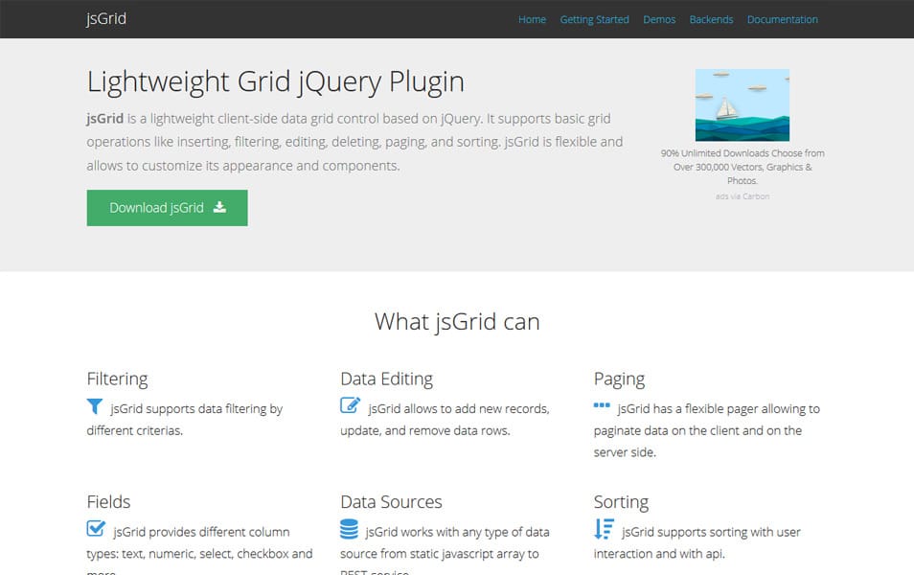Screen dimensions: 914x575
Task: Go to the Home page
Action: pos(532,19)
